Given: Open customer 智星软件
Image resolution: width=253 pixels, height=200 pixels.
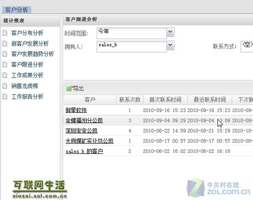Looking at the screenshot, I should [76, 110].
